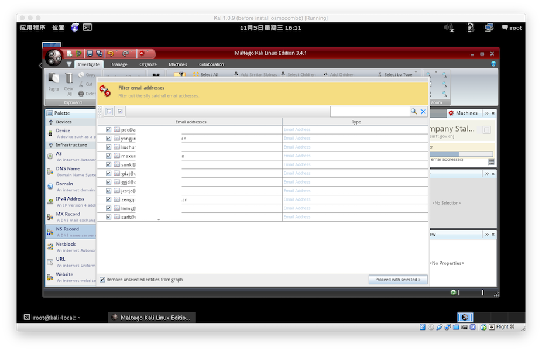This screenshot has width=542, height=351.
Task: Click into the filter search text field
Action: 369,111
